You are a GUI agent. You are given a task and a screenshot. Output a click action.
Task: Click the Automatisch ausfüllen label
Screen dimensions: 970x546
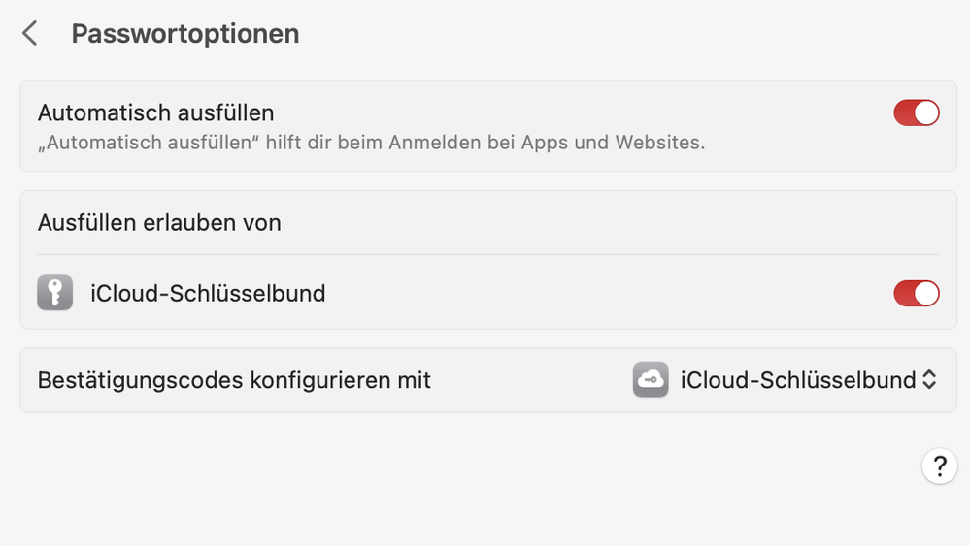156,112
